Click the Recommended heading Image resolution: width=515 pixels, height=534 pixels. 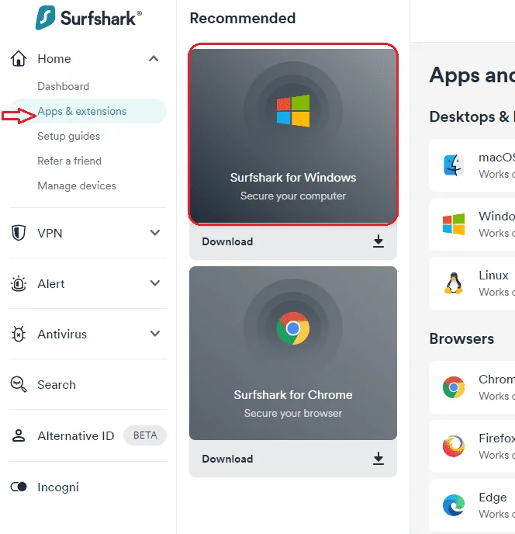point(243,18)
